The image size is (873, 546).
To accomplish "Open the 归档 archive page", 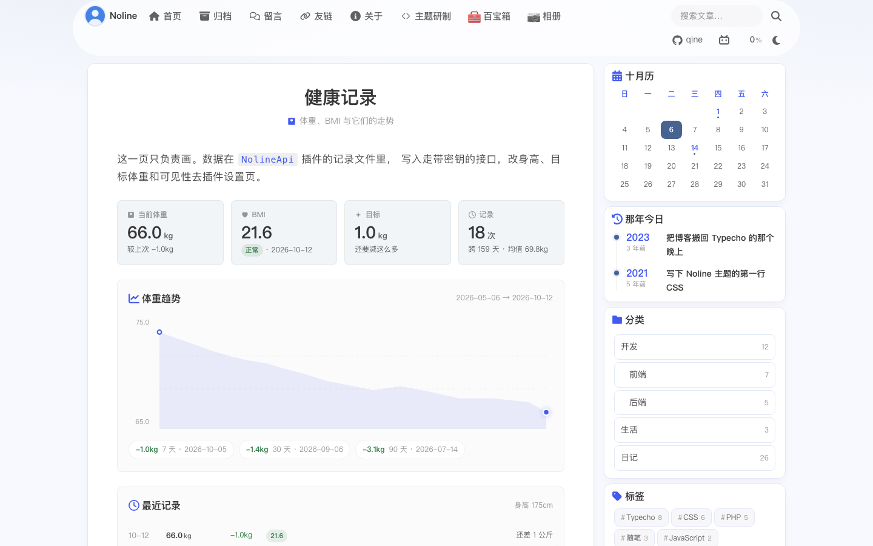I will 215,16.
